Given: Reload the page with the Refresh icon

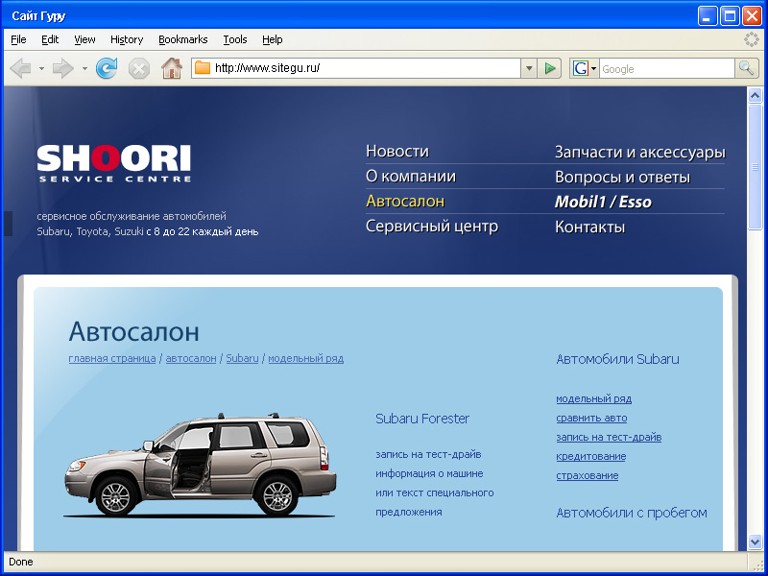Looking at the screenshot, I should [107, 68].
